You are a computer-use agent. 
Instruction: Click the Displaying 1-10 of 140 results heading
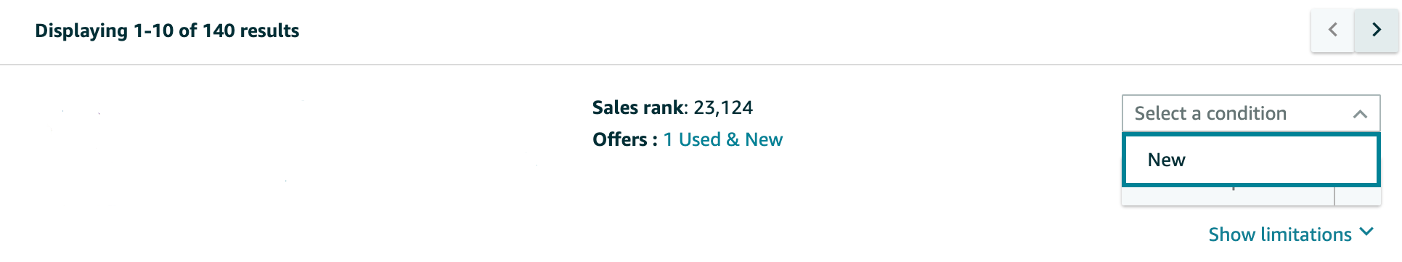pos(167,30)
